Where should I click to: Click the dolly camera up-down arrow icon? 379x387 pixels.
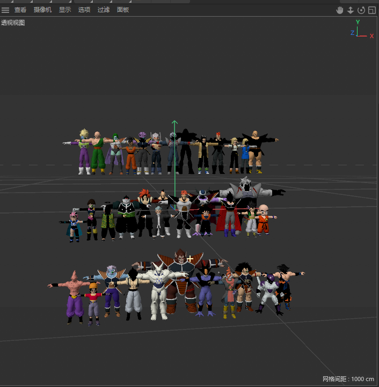(350, 10)
